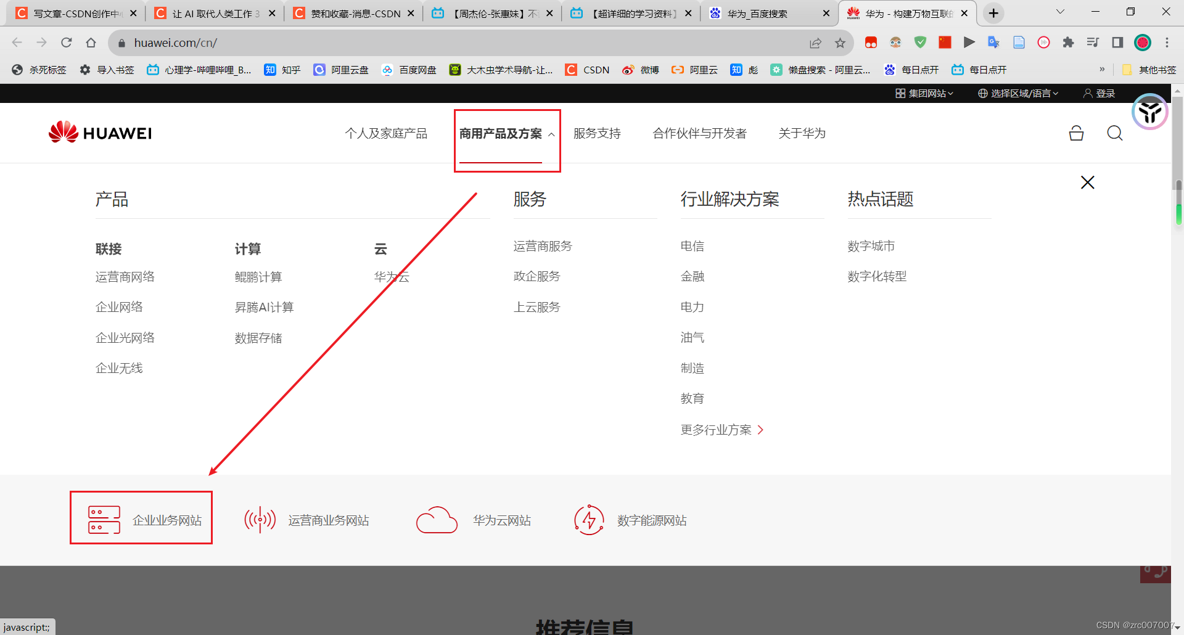Click the share page icon in address bar

click(815, 43)
